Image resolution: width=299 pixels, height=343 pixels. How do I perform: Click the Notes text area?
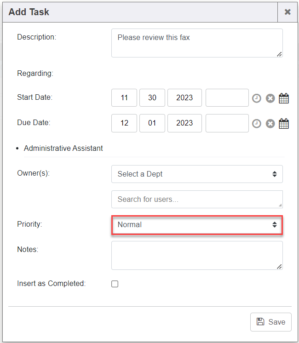(197, 255)
